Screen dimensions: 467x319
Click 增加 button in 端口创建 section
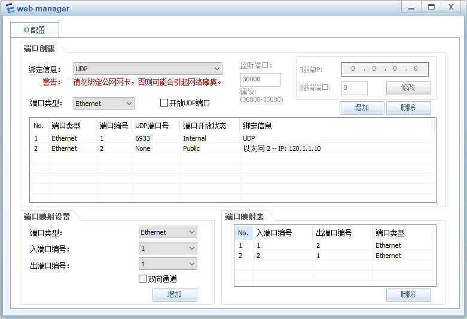362,108
